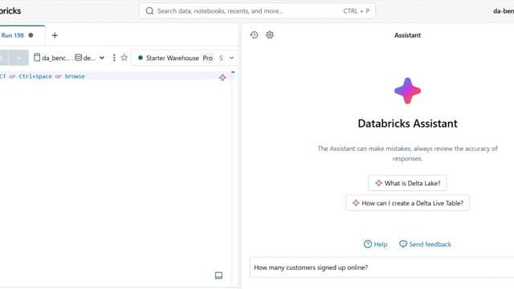Expand the Run button dropdown arrow

point(18,58)
